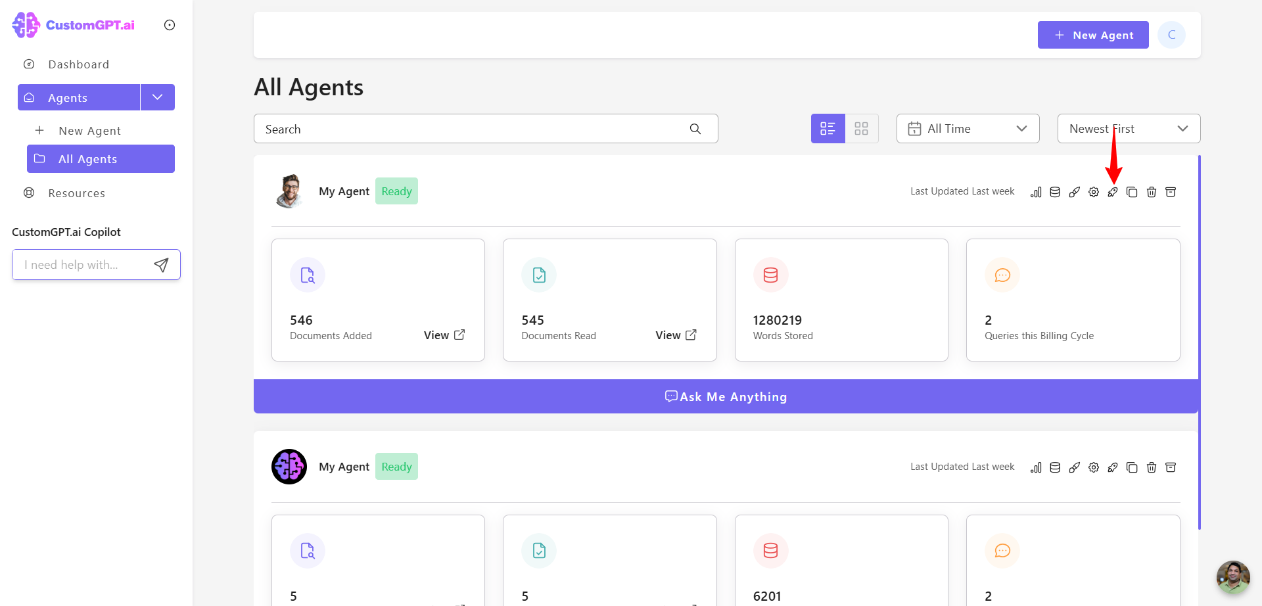Click the paintbrush customize icon on second agent
Viewport: 1262px width, 606px height.
click(x=1075, y=467)
